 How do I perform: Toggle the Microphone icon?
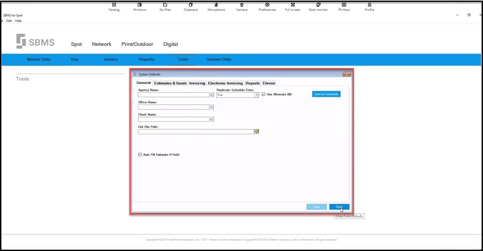(216, 5)
